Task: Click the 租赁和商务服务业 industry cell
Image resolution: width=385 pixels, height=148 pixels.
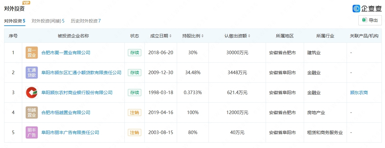Action: point(325,132)
